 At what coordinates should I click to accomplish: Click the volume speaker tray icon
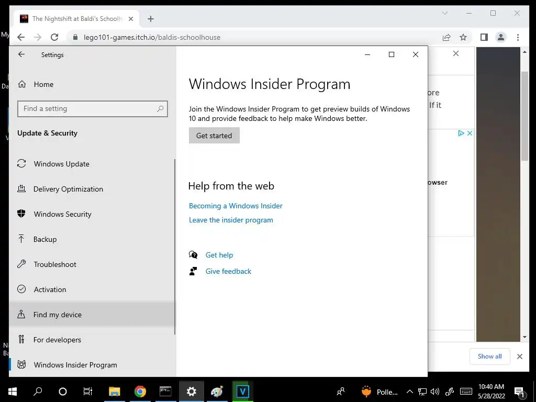tap(435, 392)
